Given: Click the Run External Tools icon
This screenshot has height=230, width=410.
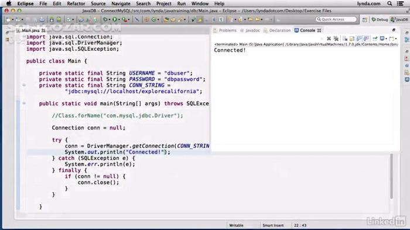Looking at the screenshot, I should click(x=124, y=19).
